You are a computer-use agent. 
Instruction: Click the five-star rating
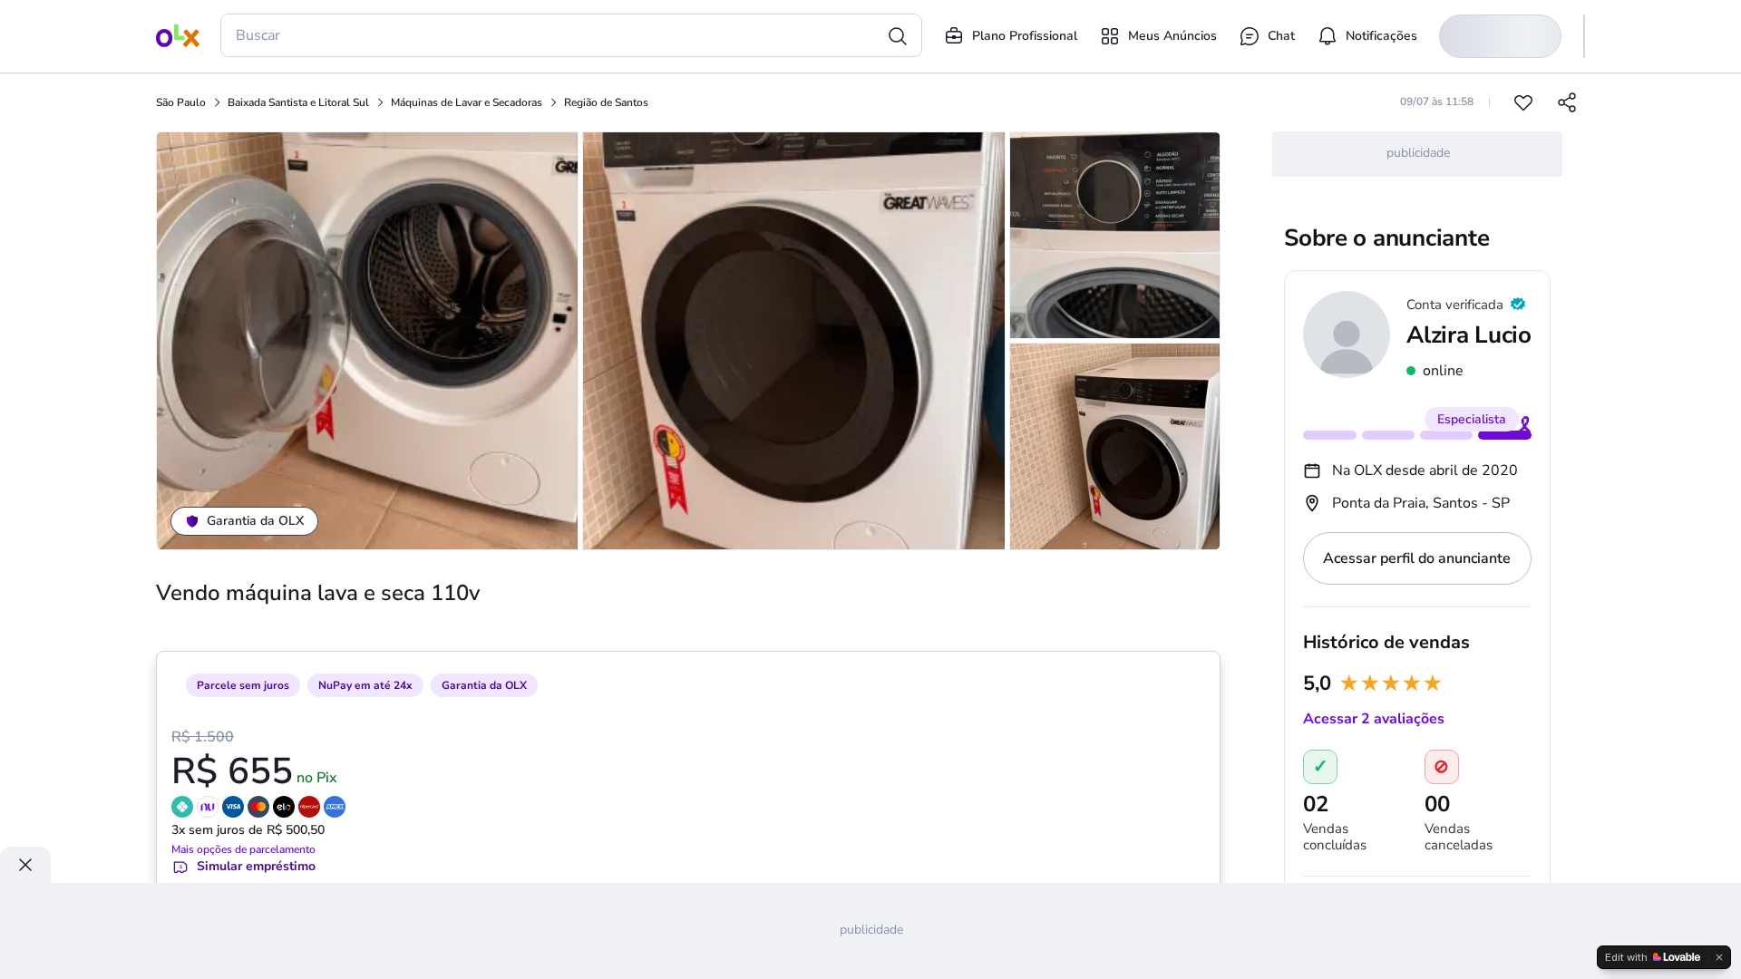(x=1390, y=683)
